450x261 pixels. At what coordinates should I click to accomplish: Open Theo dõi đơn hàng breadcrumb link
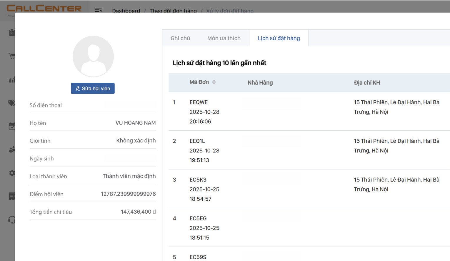coord(173,11)
